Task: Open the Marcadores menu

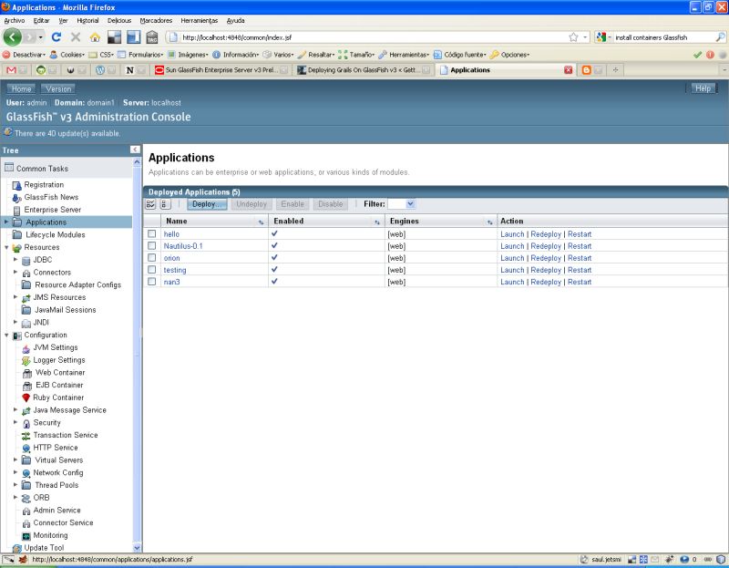Action: click(156, 20)
